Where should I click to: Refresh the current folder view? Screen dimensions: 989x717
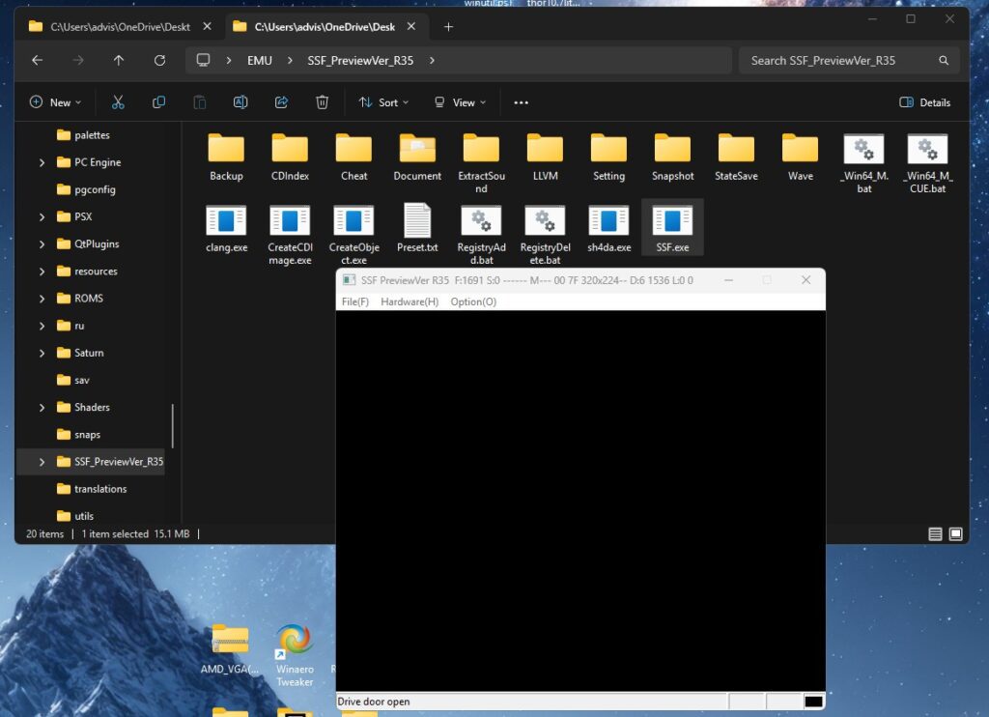tap(159, 60)
